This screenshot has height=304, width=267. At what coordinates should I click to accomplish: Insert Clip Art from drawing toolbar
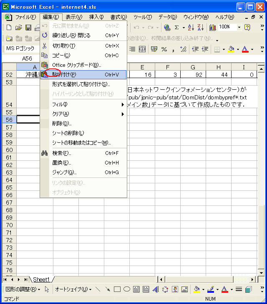[175, 289]
